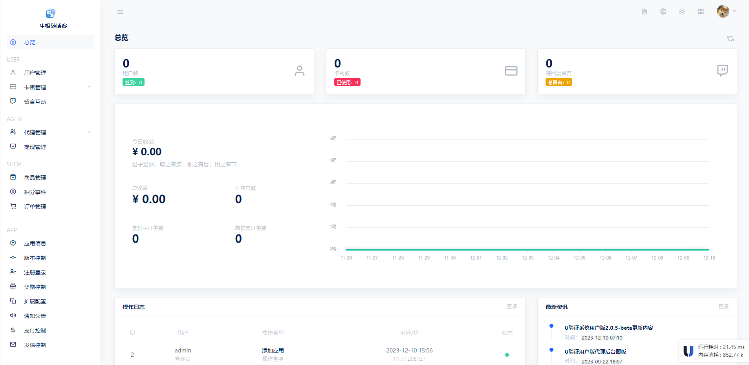
Task: Expand the 代理管理 submenu
Action: pos(89,132)
